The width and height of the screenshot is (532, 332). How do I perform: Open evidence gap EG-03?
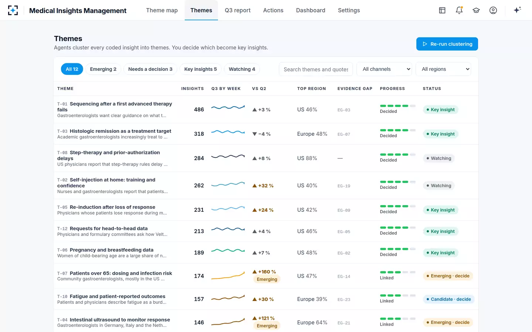344,110
